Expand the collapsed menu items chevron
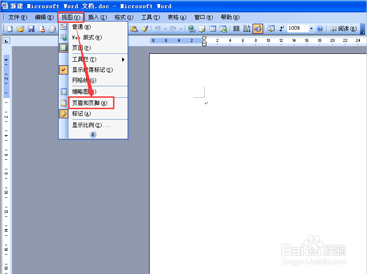 [x=93, y=134]
